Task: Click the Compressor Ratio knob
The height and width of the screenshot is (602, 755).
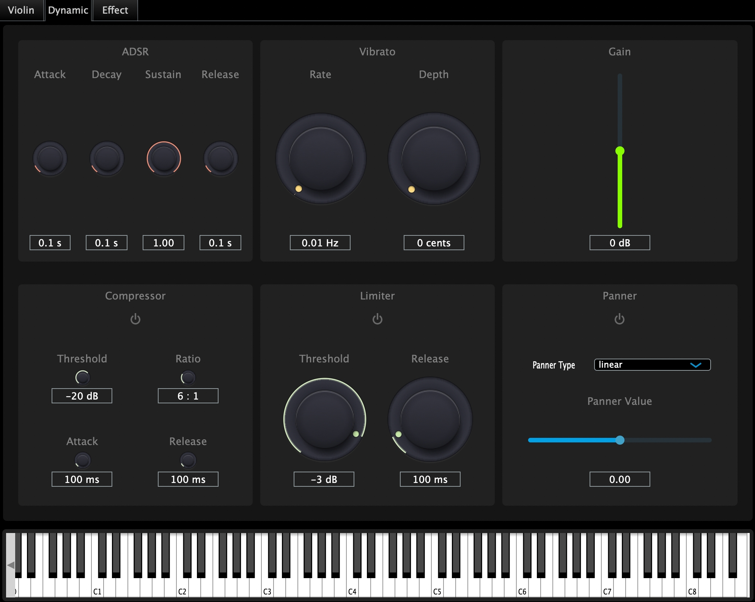Action: [188, 378]
